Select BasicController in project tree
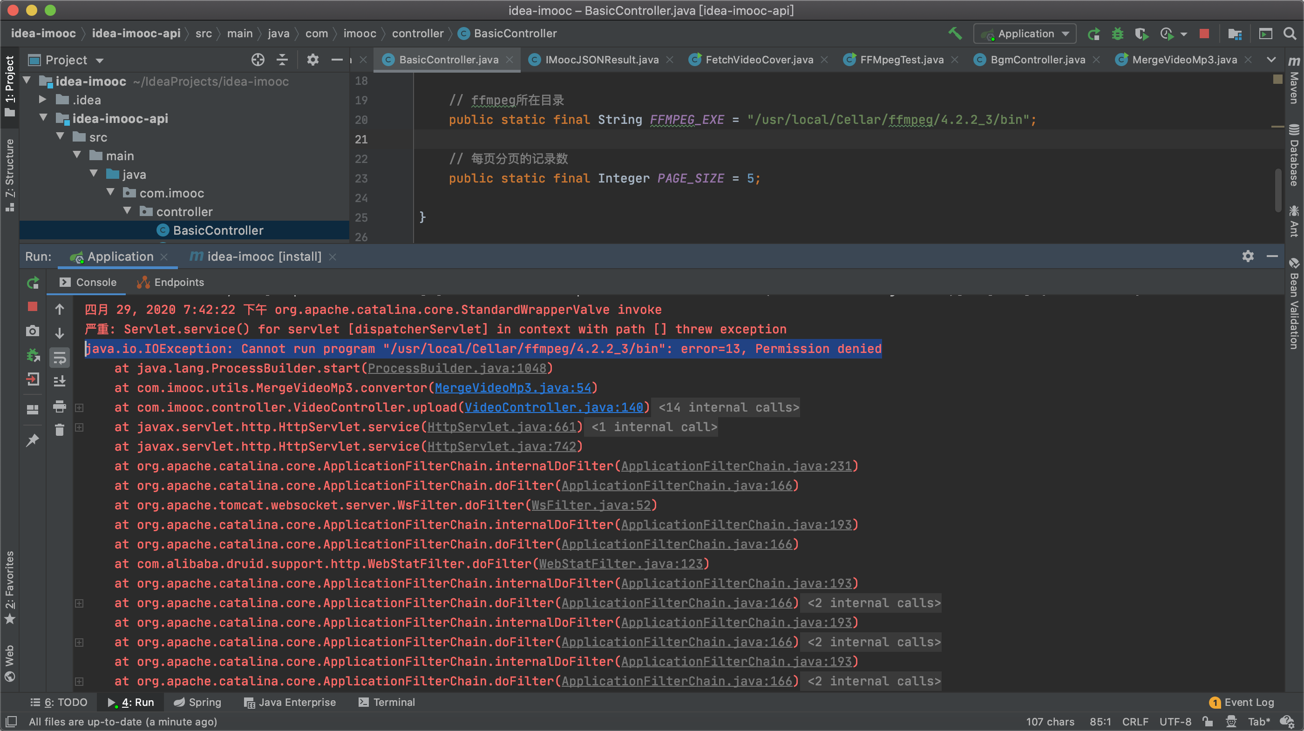 tap(217, 230)
